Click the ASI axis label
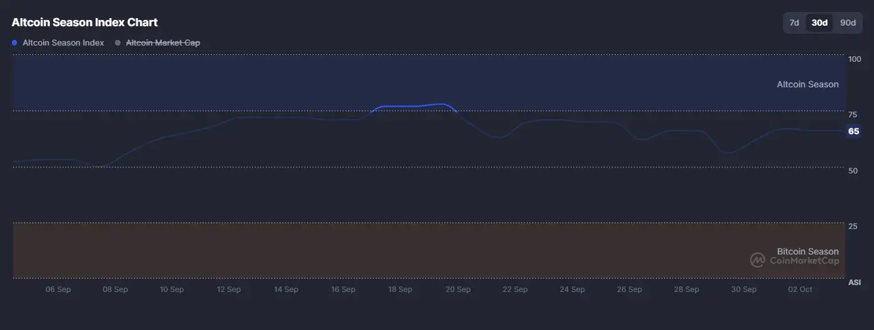 pos(854,283)
